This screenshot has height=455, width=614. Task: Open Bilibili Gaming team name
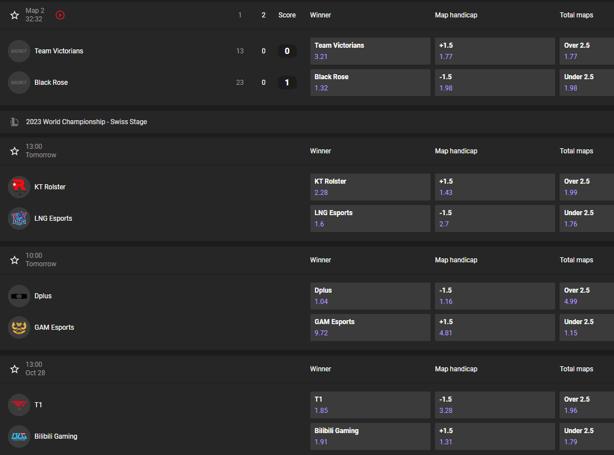[x=56, y=436]
